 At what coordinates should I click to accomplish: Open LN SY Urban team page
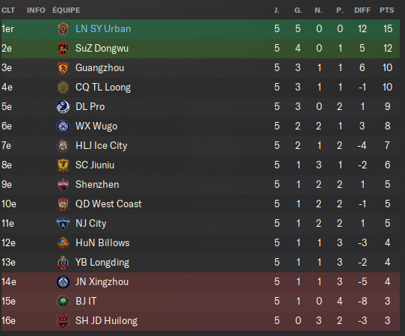103,28
